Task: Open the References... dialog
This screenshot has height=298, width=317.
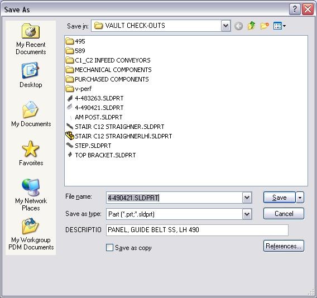Action: (284, 246)
